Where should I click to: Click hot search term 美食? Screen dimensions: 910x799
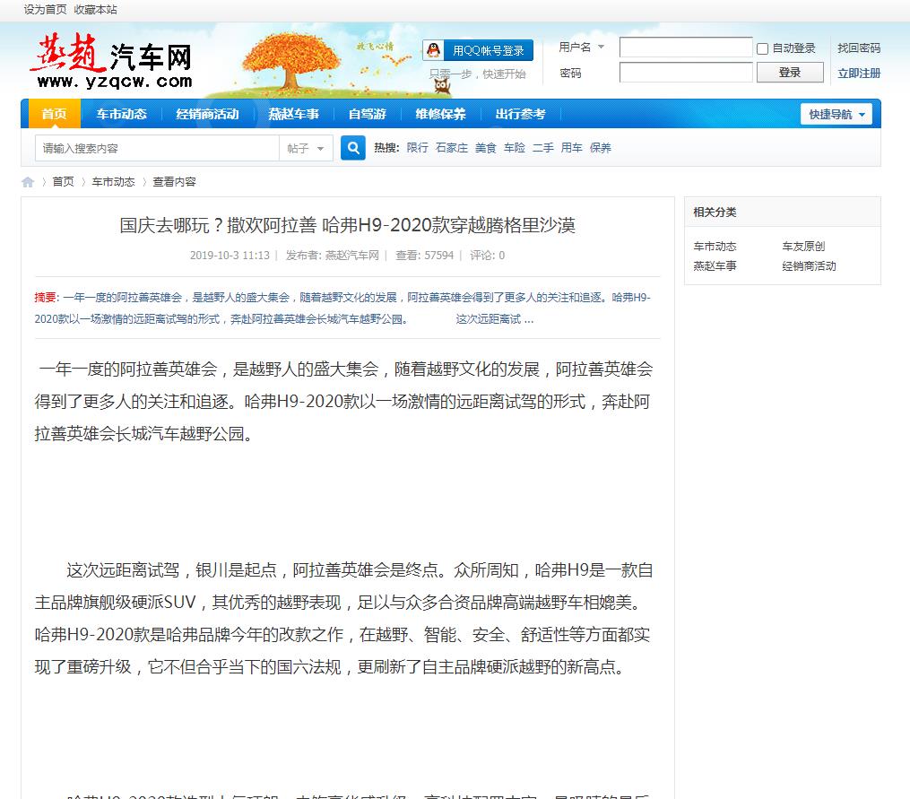click(486, 148)
